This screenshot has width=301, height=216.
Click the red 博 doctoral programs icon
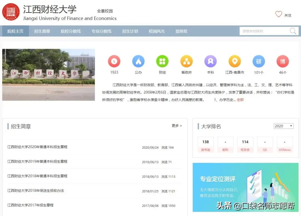[282, 62]
